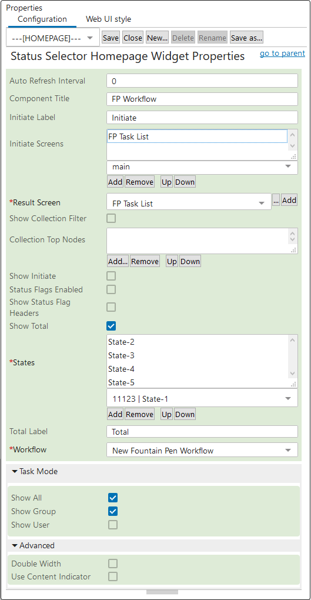
Task: Select State-5 in States list
Action: [x=197, y=382]
